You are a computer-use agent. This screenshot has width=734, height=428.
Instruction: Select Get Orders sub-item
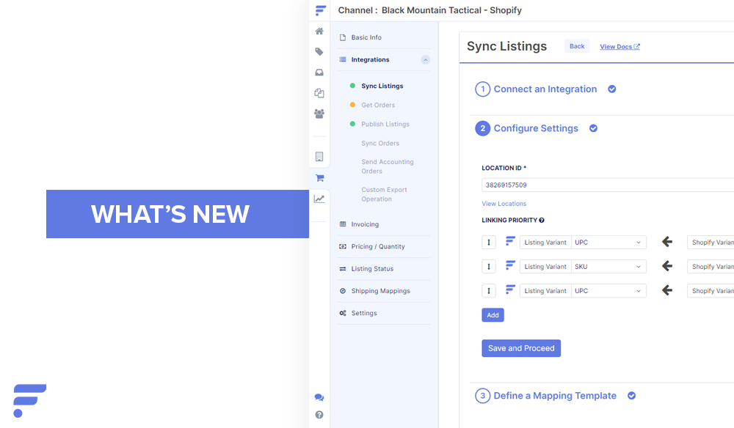tap(378, 105)
